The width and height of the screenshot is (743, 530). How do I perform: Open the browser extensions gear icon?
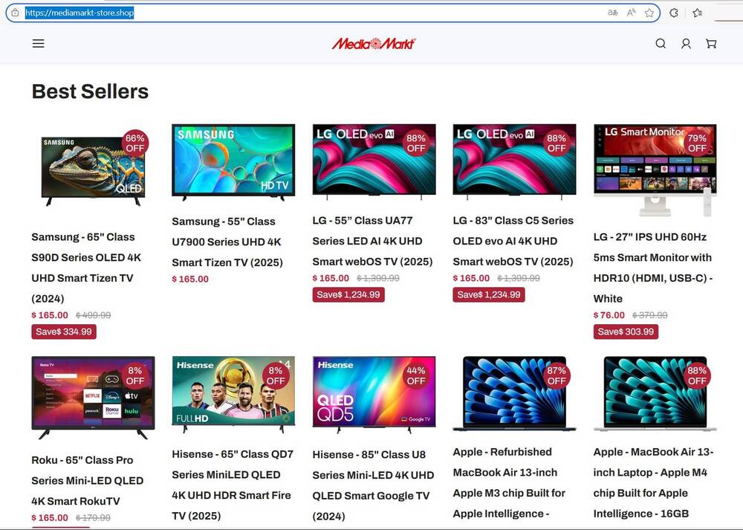673,13
